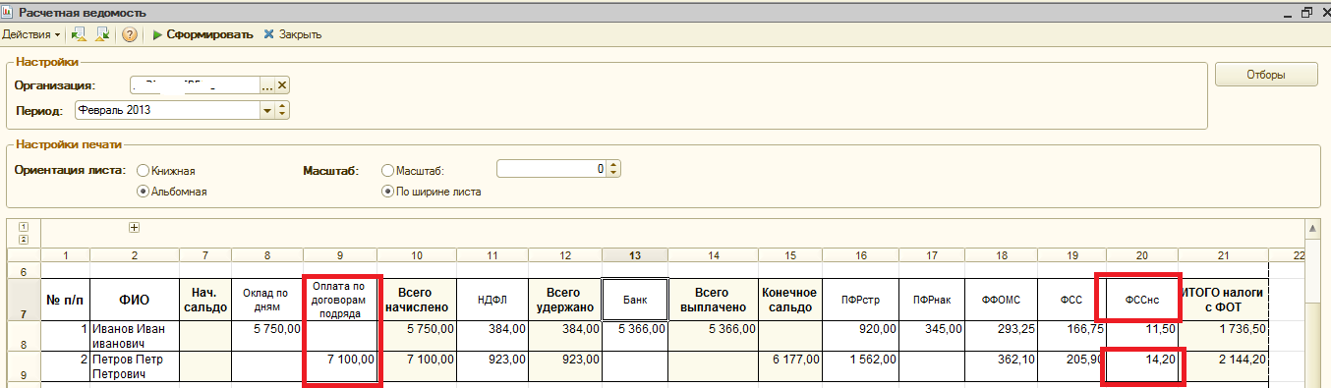Clear the Организация field with X button
Viewport: 1331px width, 388px height.
point(282,85)
